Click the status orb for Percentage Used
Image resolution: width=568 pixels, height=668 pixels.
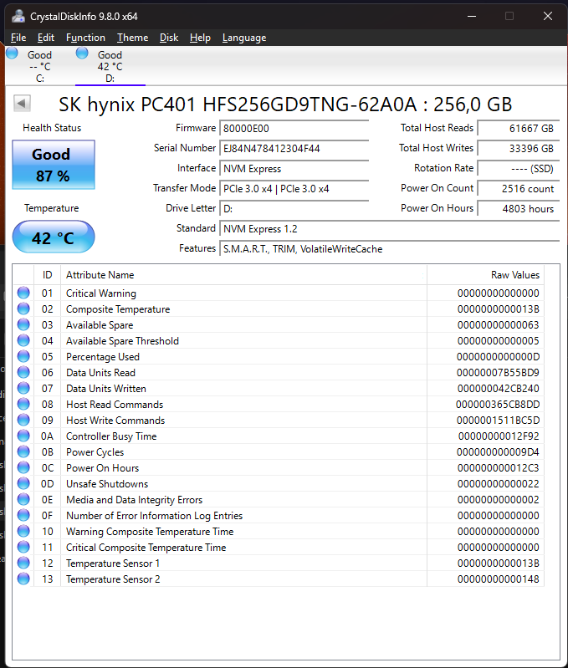click(23, 356)
